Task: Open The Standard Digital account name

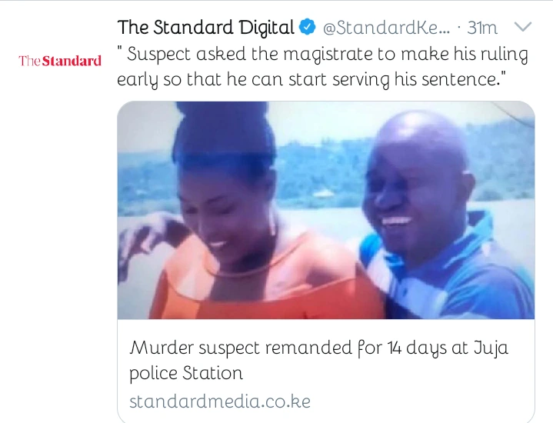Action: point(206,28)
